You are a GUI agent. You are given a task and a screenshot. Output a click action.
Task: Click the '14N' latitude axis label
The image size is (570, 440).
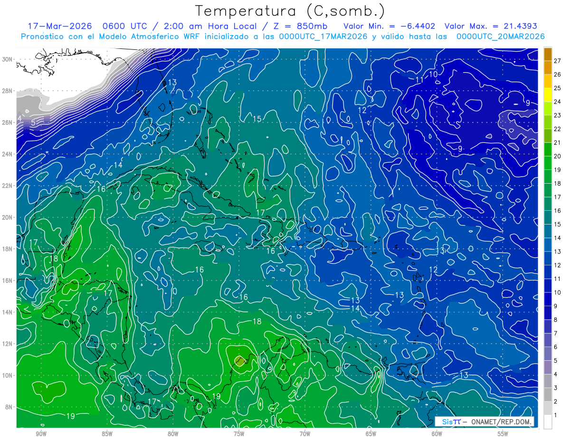7,312
